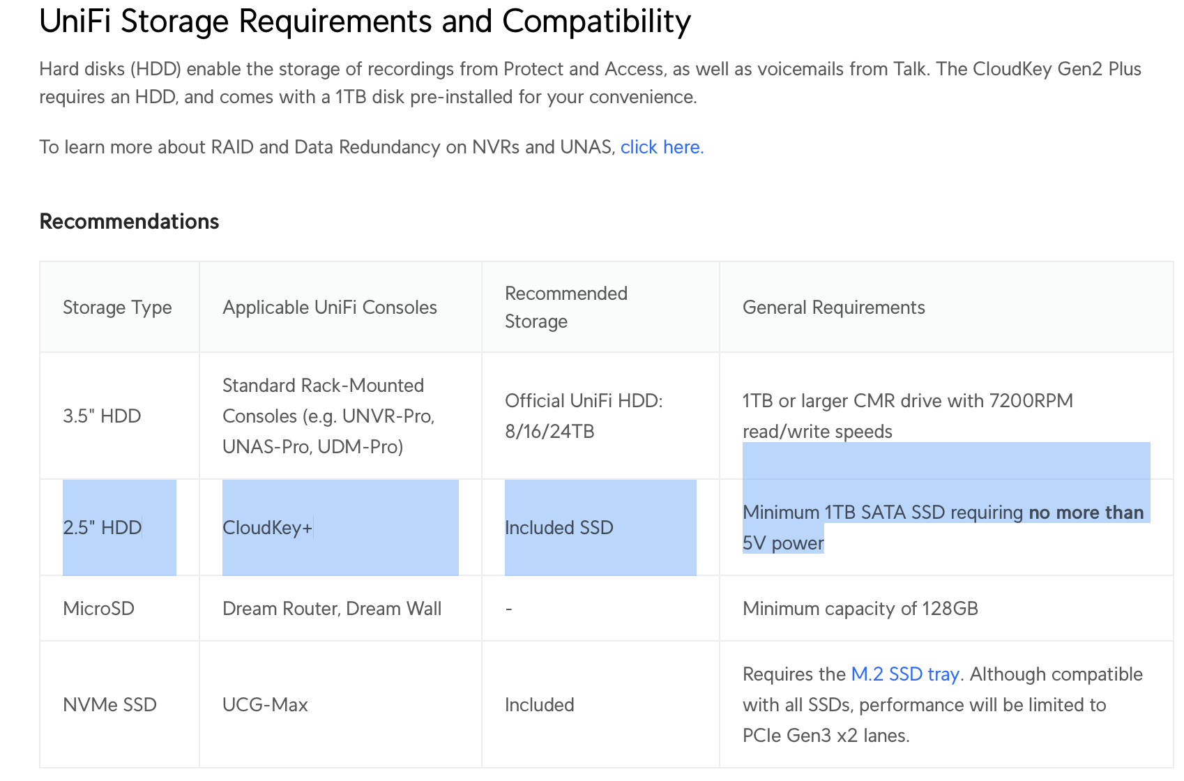Screen dimensions: 1184x781
Task: Click the Storage Type column header
Action: [x=117, y=308]
